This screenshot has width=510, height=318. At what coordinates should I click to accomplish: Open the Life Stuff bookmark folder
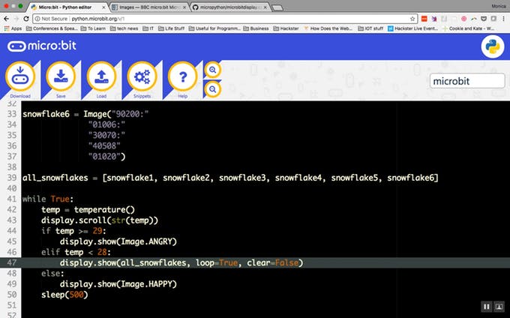pyautogui.click(x=171, y=28)
